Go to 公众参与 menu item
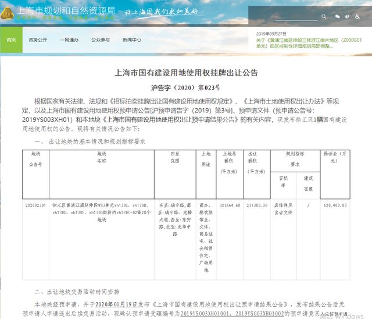This screenshot has width=372, height=319. 100,40
